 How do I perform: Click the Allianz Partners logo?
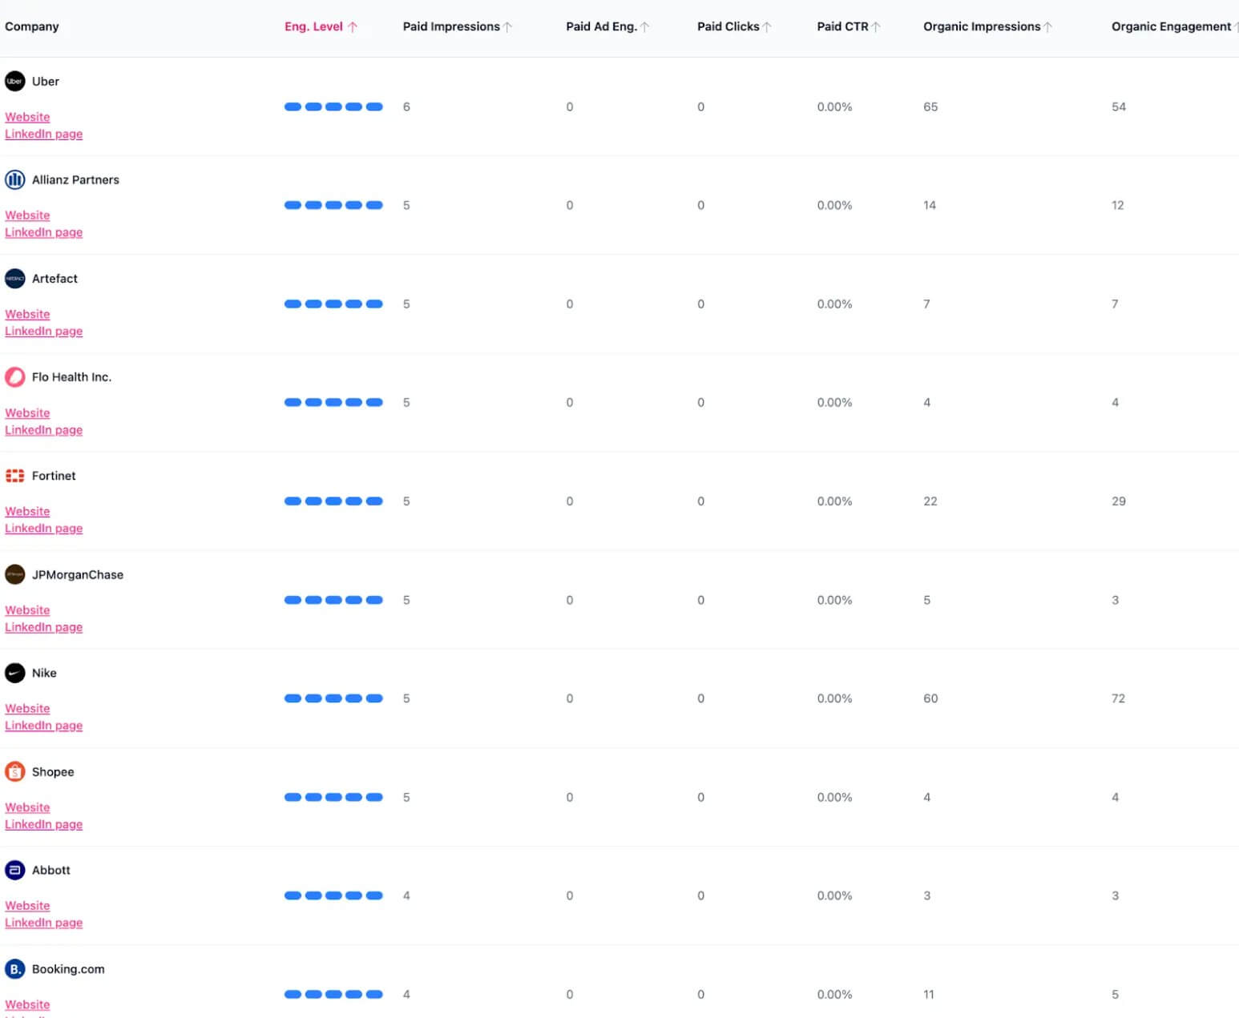tap(15, 179)
